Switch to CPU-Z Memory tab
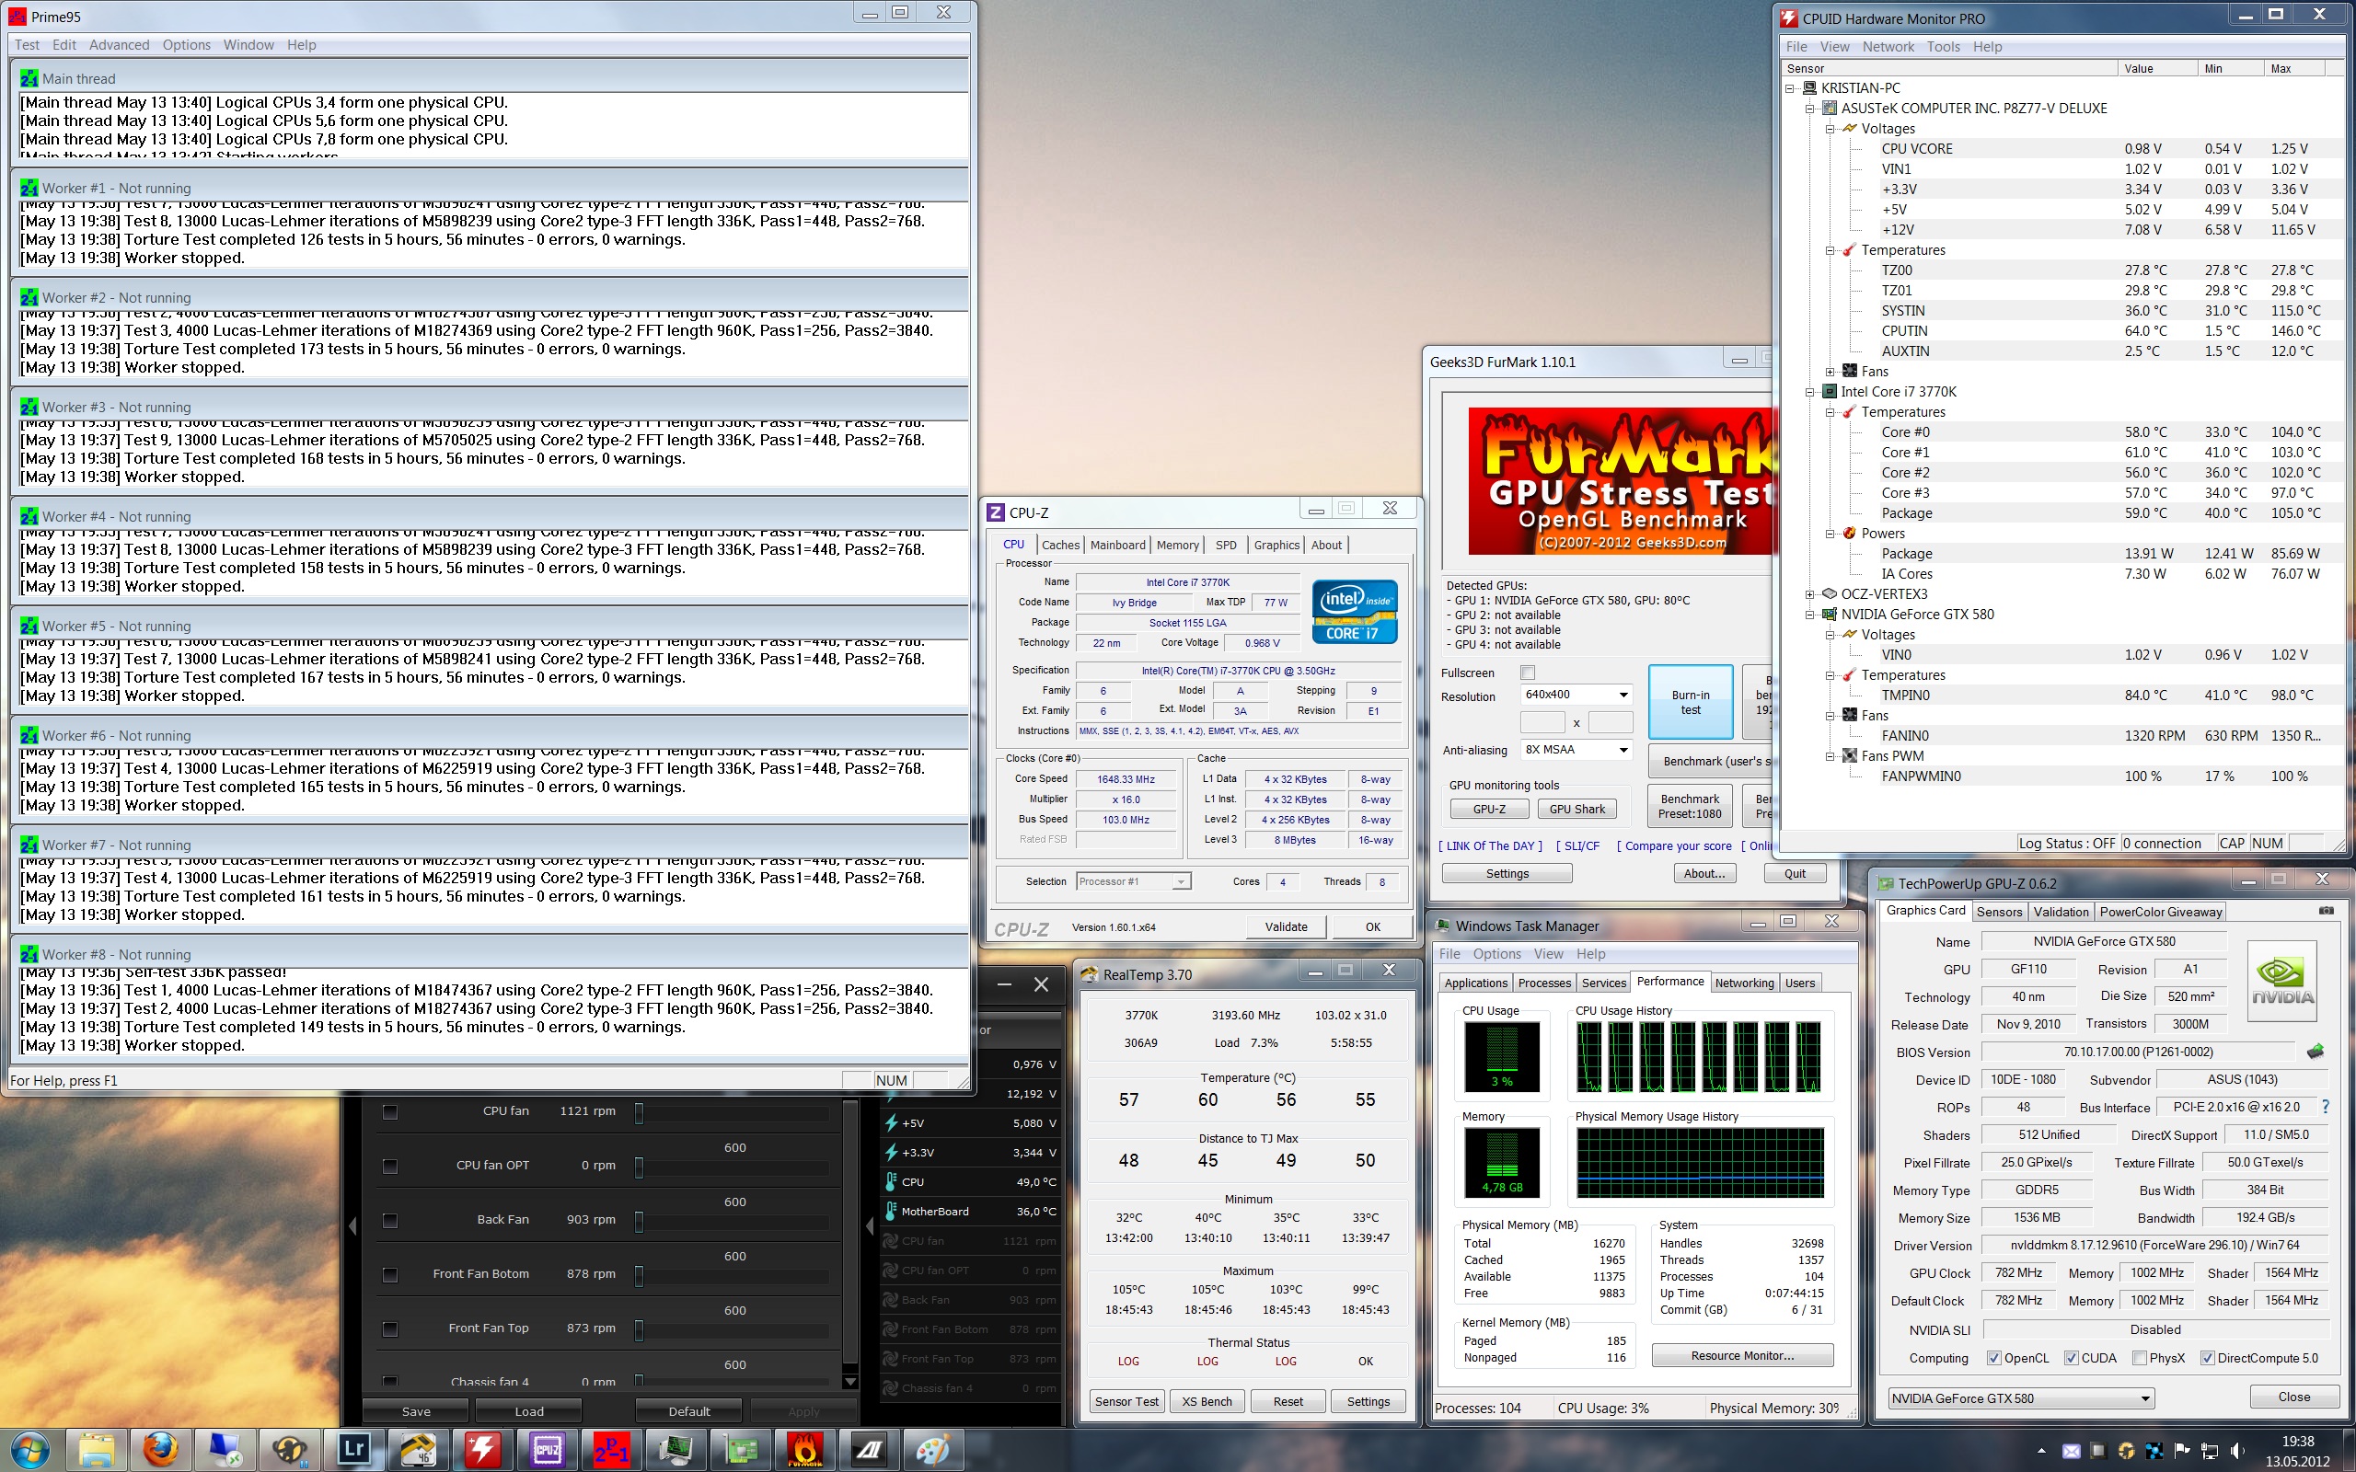 pyautogui.click(x=1178, y=546)
